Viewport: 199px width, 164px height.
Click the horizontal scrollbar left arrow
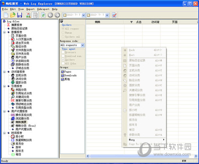(88, 156)
